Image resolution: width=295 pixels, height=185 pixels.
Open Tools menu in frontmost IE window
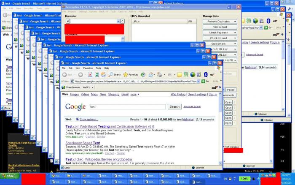[x=99, y=68]
